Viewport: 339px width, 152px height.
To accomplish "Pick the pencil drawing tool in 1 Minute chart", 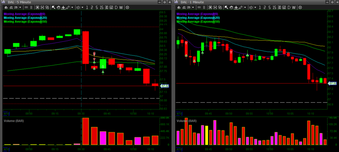I will pos(241,7).
